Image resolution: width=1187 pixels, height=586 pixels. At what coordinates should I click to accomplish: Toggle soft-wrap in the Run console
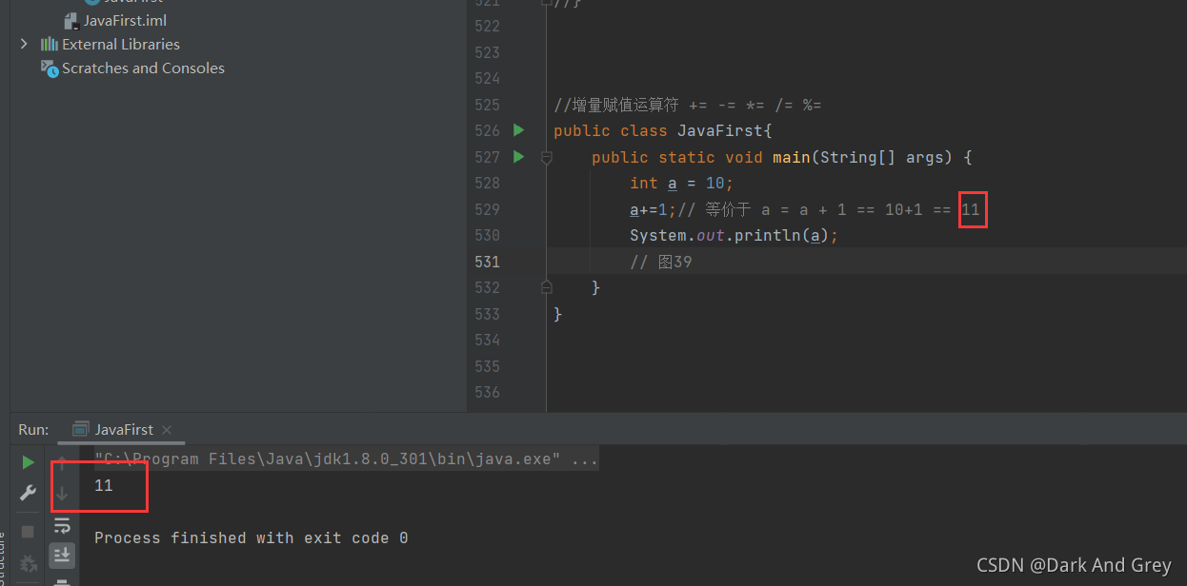62,525
